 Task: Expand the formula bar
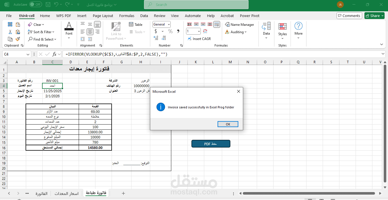point(383,54)
